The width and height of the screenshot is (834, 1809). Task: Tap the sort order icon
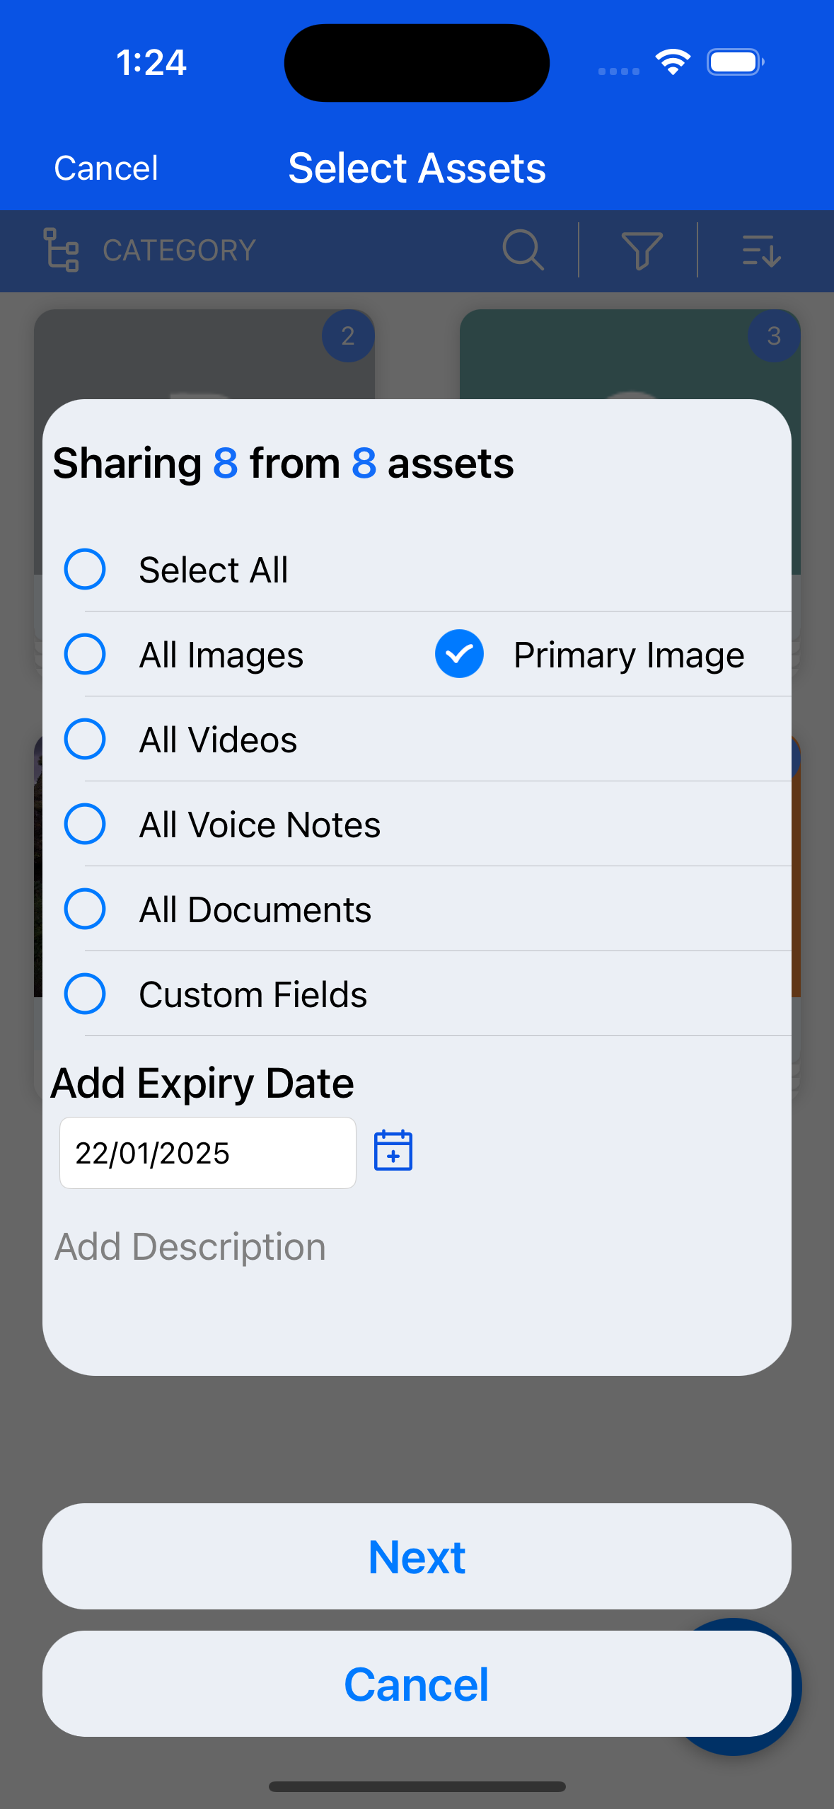[761, 251]
